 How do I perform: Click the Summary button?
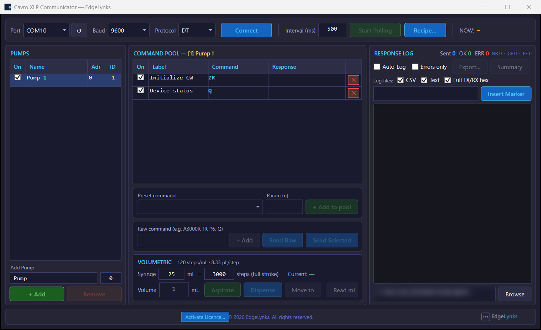510,67
